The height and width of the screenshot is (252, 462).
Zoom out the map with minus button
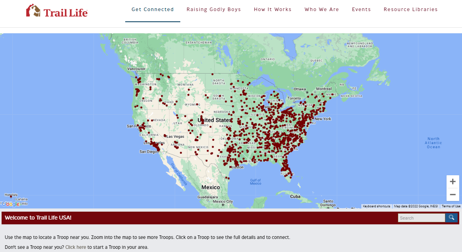coord(452,195)
